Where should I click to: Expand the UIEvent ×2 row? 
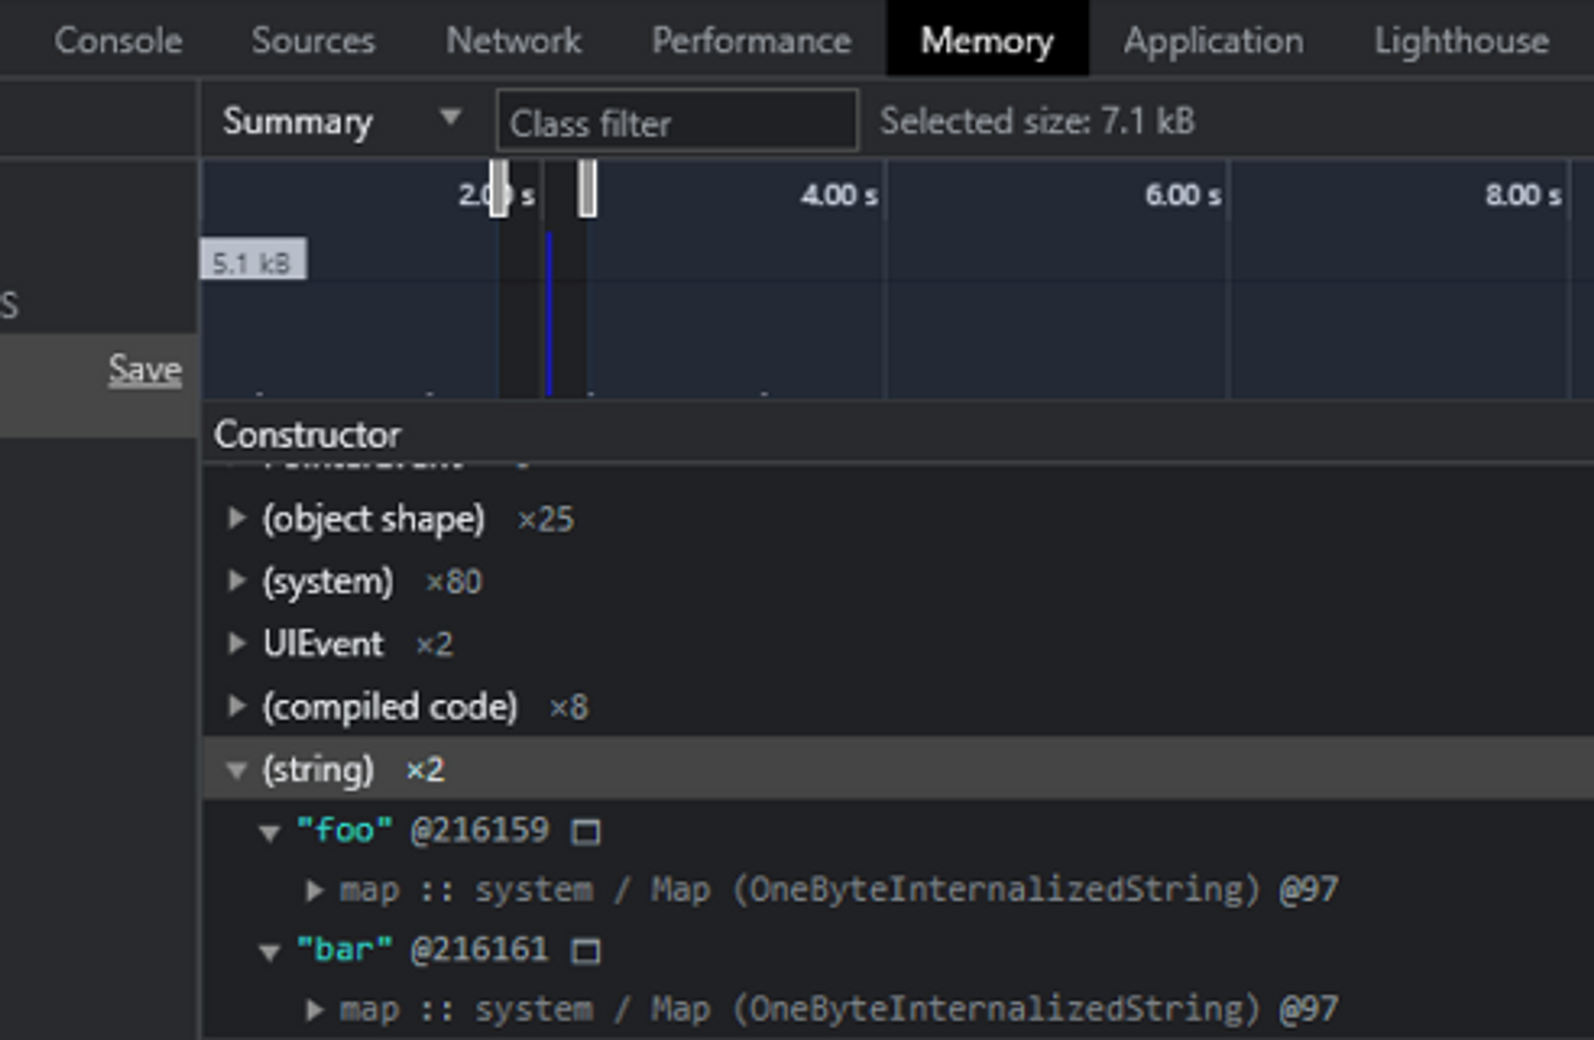[236, 643]
